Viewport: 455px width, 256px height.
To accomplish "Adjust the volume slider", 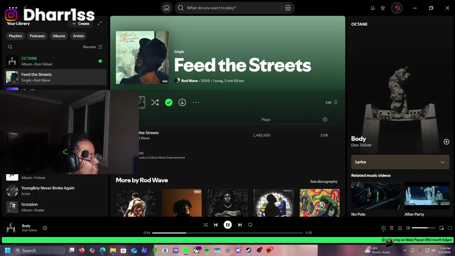I will point(424,228).
